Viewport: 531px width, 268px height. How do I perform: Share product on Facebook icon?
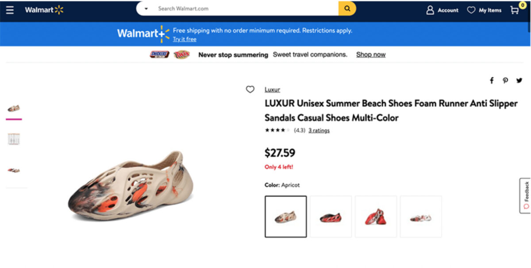(492, 80)
